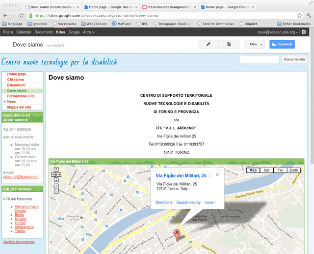This screenshot has height=254, width=314.
Task: Expand the News tree item arrow
Action: point(5,102)
